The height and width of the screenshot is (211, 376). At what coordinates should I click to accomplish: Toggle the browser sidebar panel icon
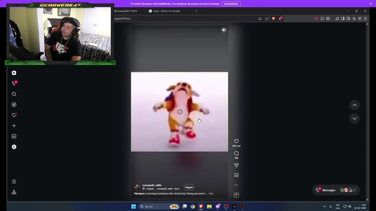[x=343, y=19]
